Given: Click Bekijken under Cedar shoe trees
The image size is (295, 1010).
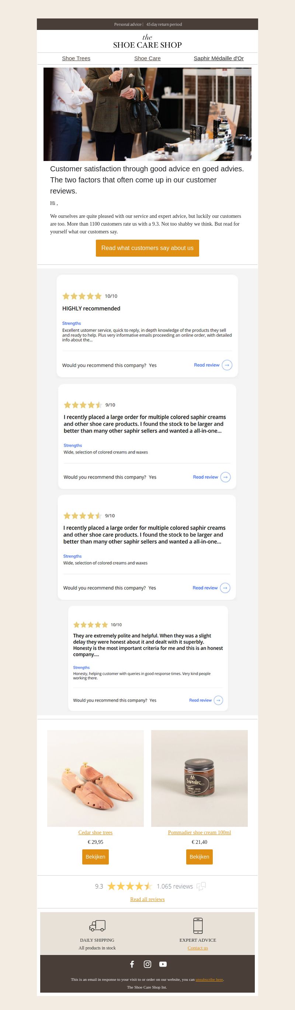Looking at the screenshot, I should tap(95, 857).
